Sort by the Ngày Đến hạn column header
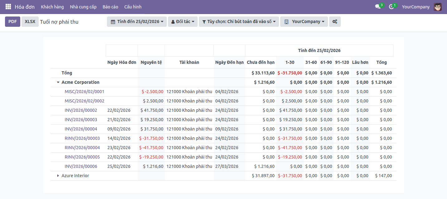 pos(229,62)
